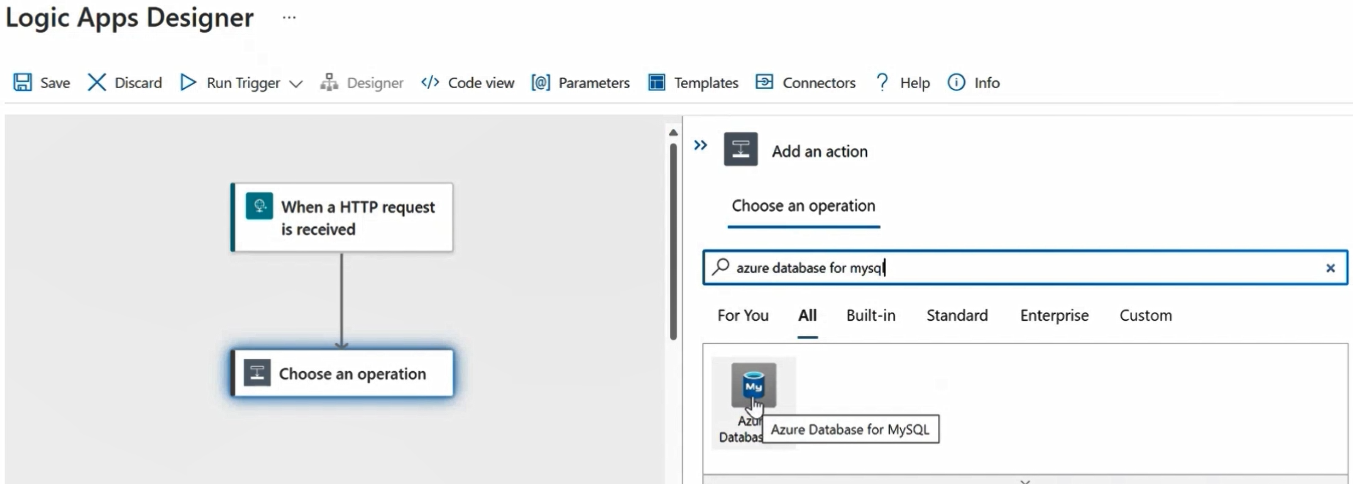The width and height of the screenshot is (1353, 484).
Task: Clear the azure database for mysql search field
Action: [1331, 268]
